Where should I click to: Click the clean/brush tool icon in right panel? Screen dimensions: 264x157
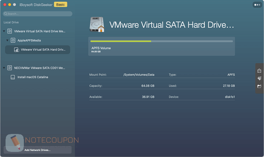click(x=259, y=78)
